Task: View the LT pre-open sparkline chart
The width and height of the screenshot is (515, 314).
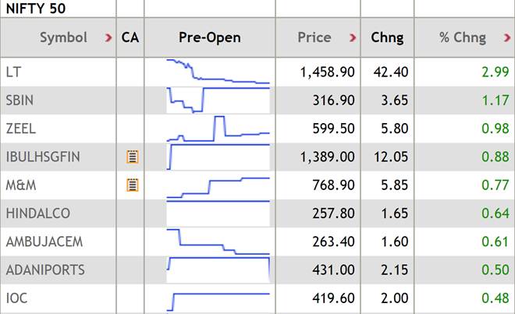Action: (218, 72)
